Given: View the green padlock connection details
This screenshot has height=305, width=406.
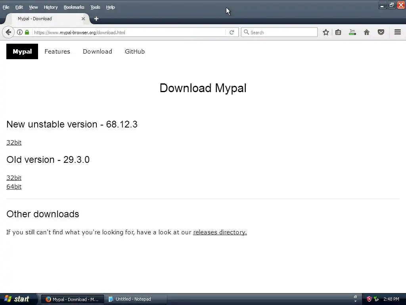Looking at the screenshot, I should point(27,33).
